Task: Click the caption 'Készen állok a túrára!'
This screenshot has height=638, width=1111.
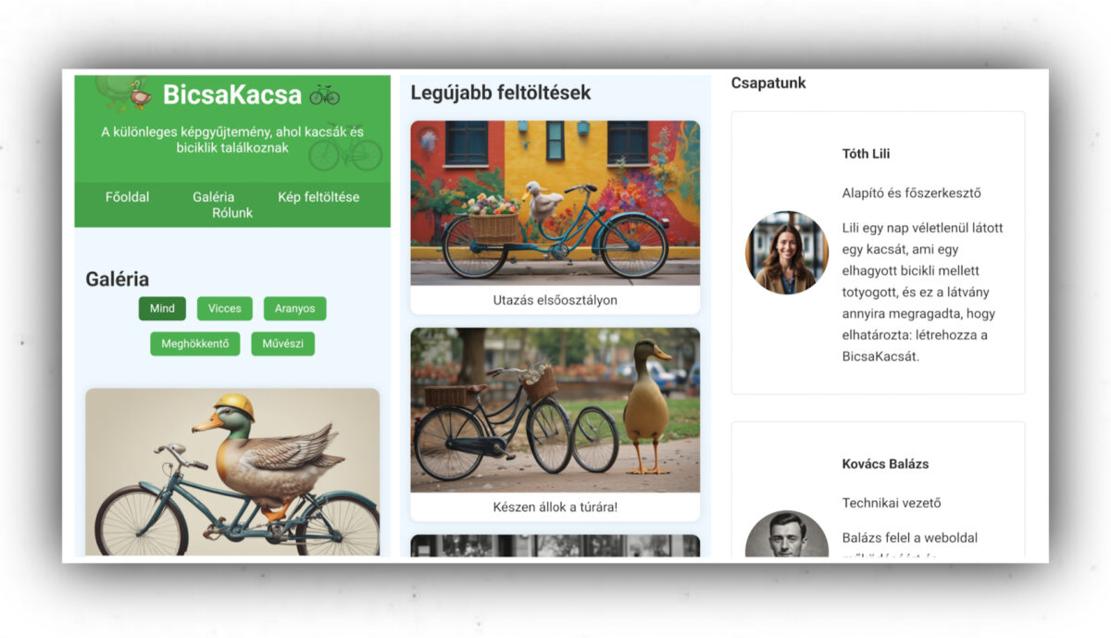Action: (555, 507)
